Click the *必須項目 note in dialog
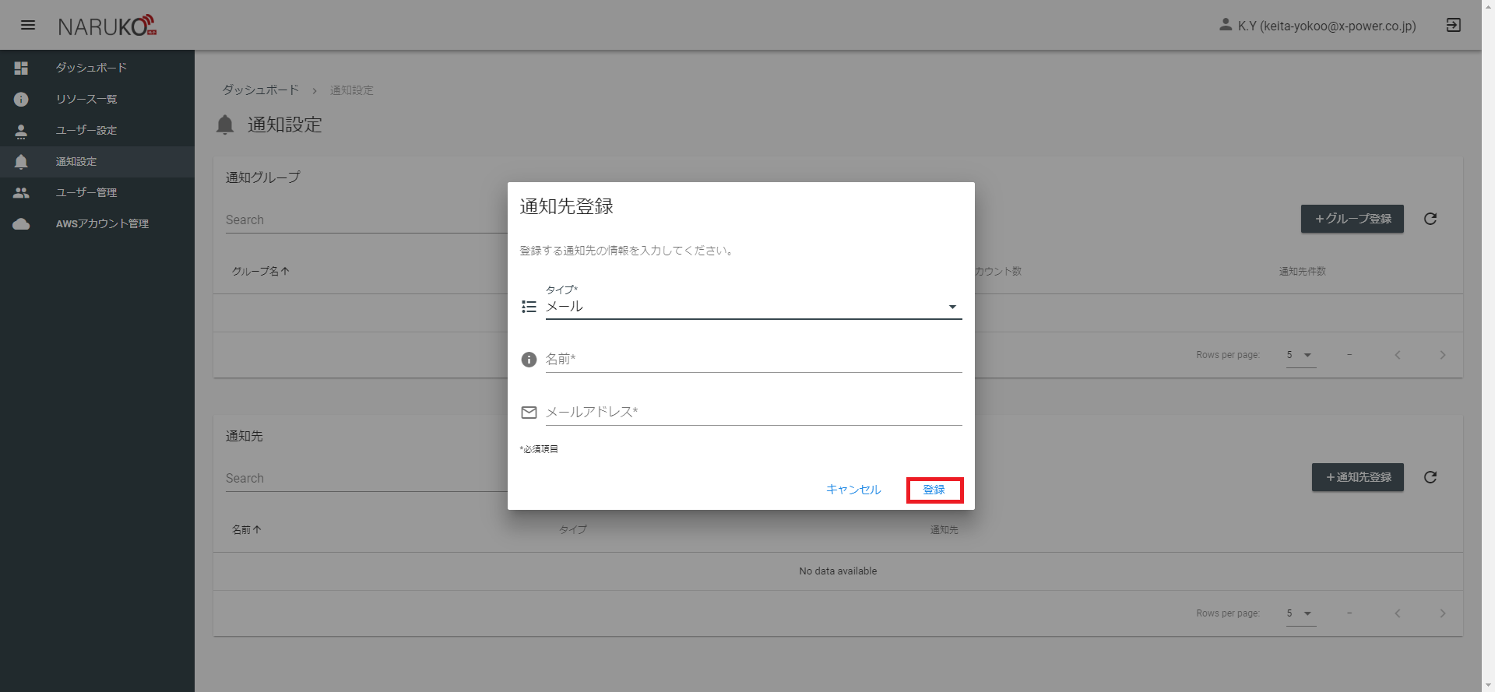This screenshot has width=1495, height=692. click(539, 449)
